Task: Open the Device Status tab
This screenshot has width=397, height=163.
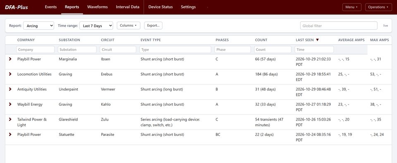Action: click(160, 7)
